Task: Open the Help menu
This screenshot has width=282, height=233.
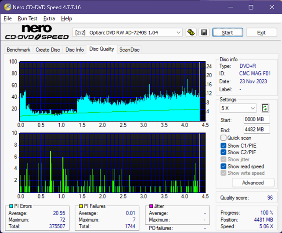Action: [x=66, y=18]
